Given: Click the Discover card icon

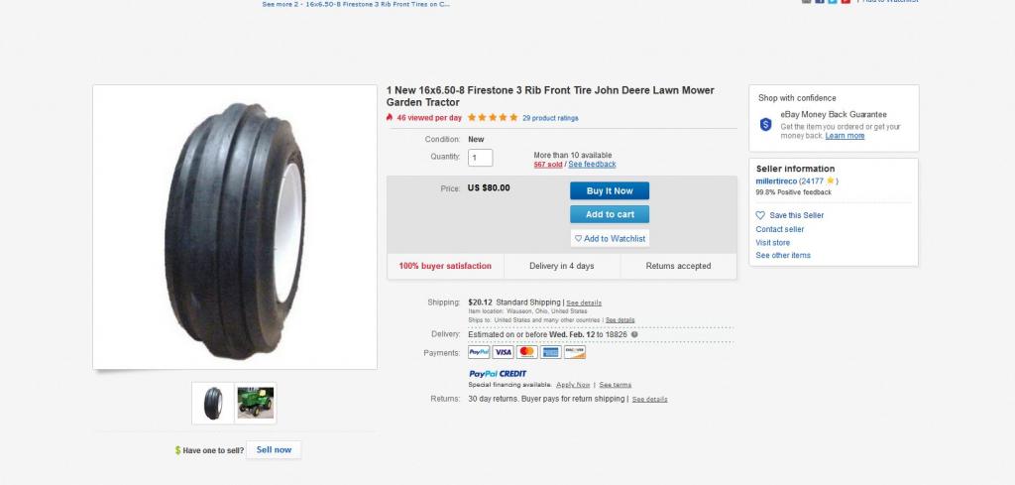Looking at the screenshot, I should 575,352.
